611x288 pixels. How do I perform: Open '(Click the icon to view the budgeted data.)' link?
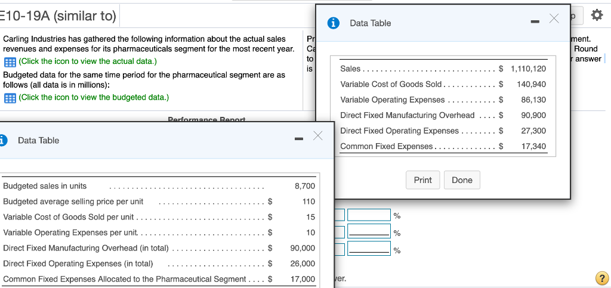(94, 97)
